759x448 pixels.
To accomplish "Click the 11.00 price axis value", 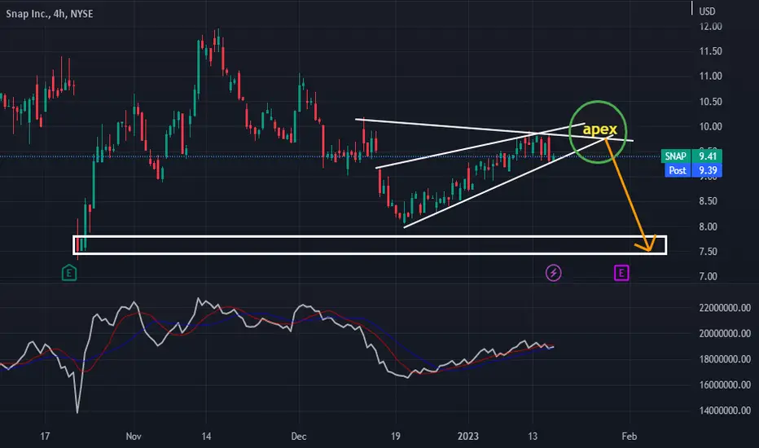I will [x=710, y=76].
